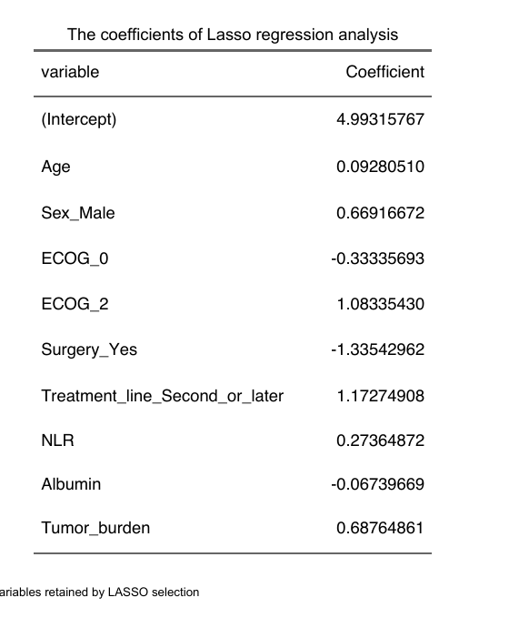This screenshot has height=628, width=509.
Task: Click the coefficient 0.66916672
Action: 380,213
